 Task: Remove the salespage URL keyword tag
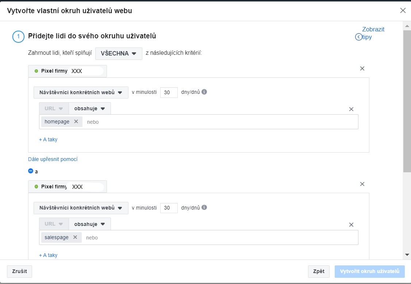click(x=75, y=237)
